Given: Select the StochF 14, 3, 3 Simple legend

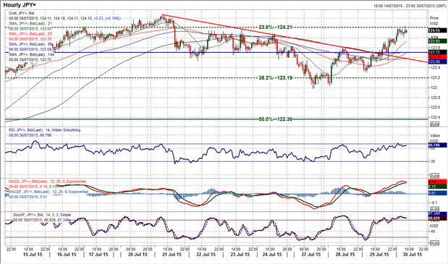Looking at the screenshot, I should (42, 215).
